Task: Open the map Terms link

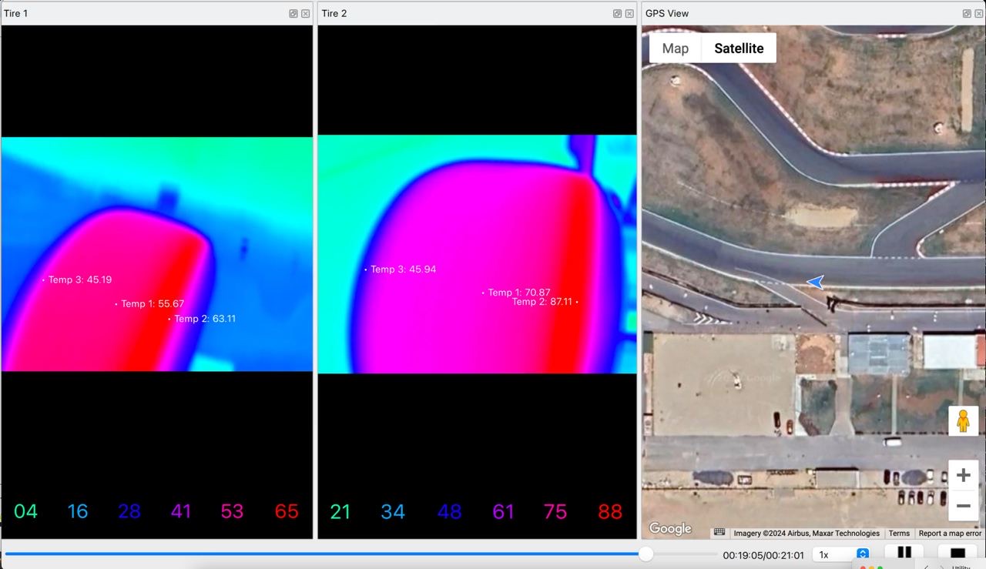Action: pyautogui.click(x=899, y=533)
